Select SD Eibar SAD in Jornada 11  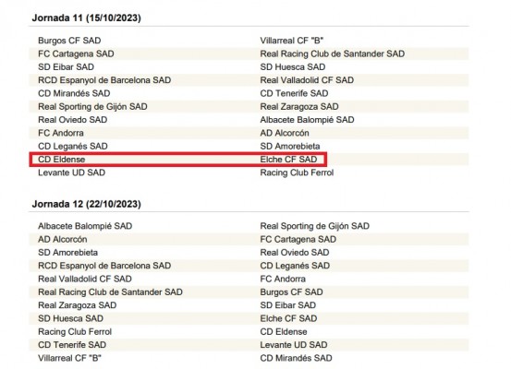(x=67, y=67)
